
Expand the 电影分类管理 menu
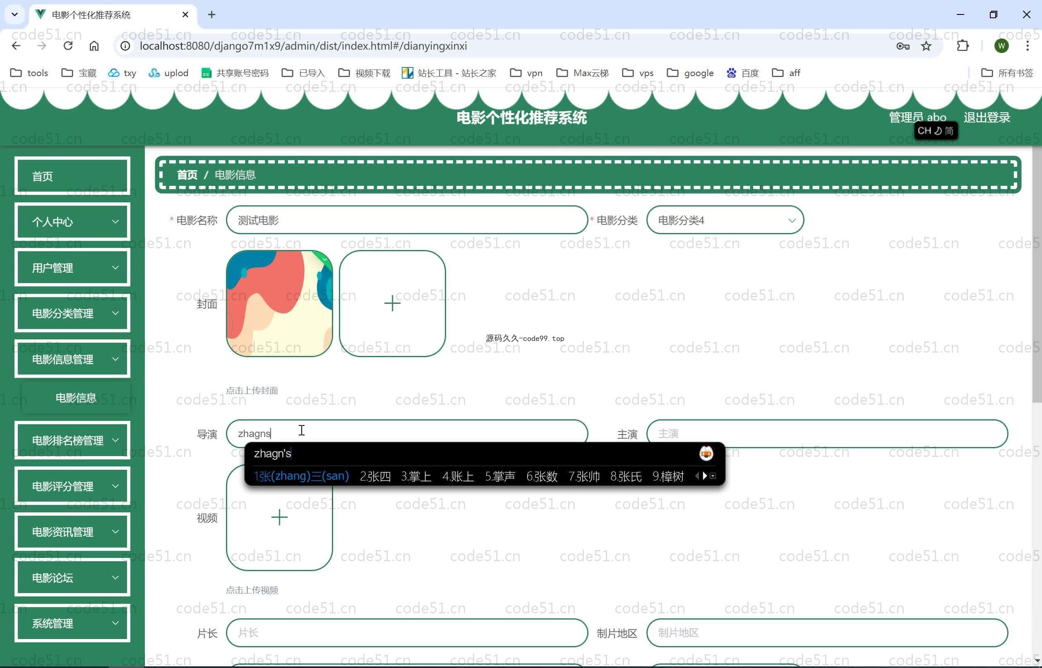click(x=72, y=313)
